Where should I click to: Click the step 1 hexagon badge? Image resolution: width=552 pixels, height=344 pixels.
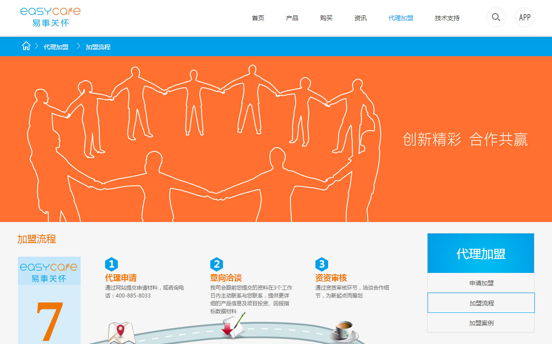coord(111,264)
